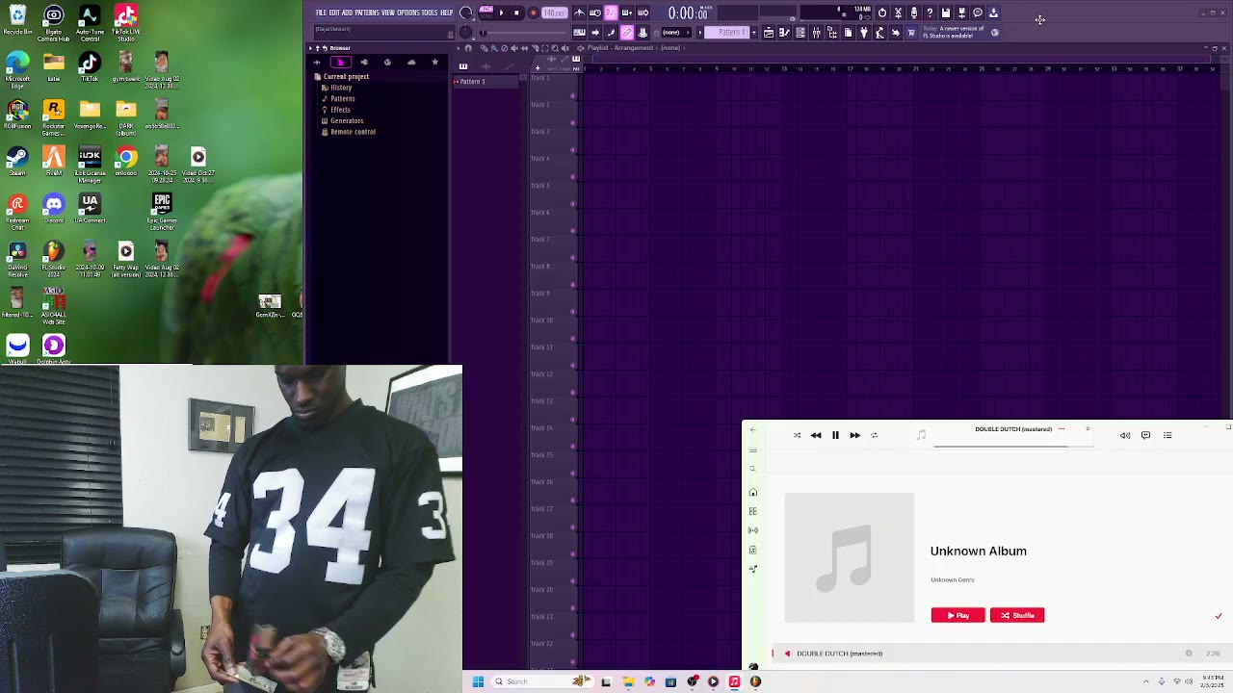Open the FILE menu
This screenshot has height=693, width=1233.
pos(321,13)
